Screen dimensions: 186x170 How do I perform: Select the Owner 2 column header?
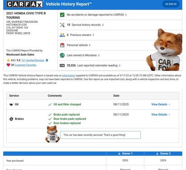click(163, 153)
